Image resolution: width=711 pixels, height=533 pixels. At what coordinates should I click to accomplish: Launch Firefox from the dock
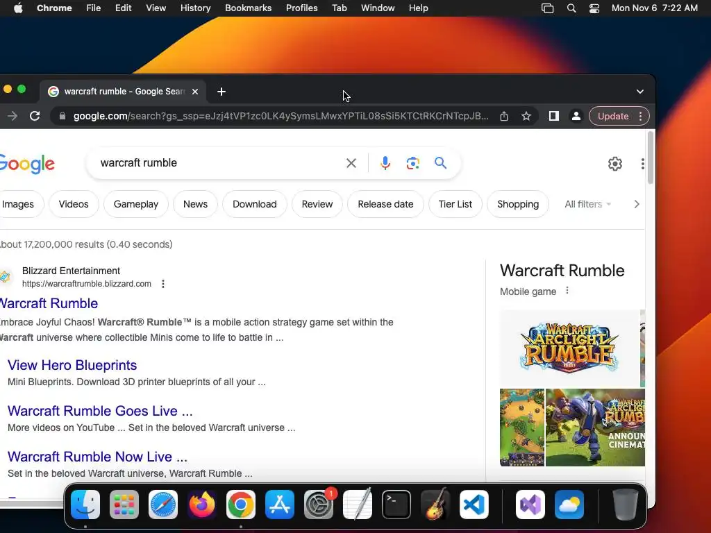[202, 505]
